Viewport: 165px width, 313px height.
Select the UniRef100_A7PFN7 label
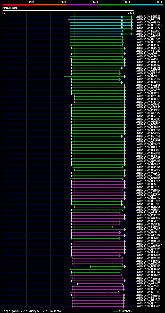(148, 37)
